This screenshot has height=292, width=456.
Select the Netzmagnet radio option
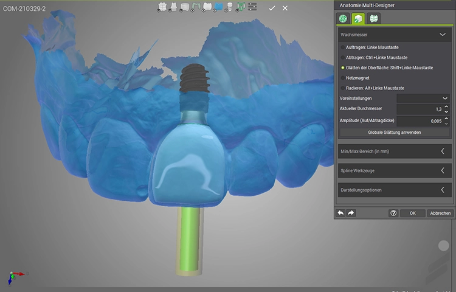(342, 78)
